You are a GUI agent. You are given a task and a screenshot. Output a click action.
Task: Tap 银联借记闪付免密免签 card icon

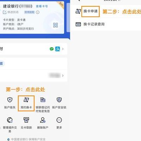coord(43,100)
